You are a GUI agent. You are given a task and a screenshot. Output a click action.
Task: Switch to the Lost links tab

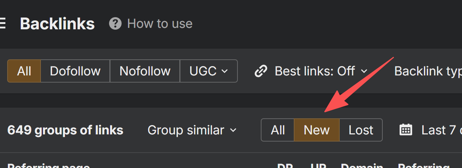pos(361,130)
